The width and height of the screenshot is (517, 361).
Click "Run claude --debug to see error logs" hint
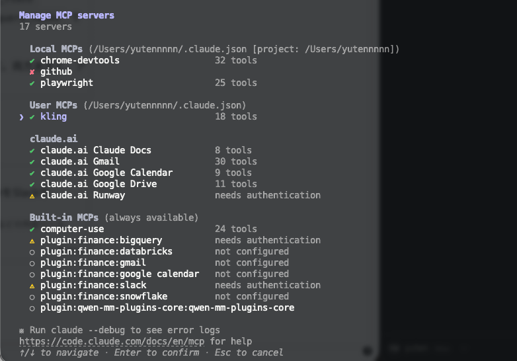[x=125, y=330]
